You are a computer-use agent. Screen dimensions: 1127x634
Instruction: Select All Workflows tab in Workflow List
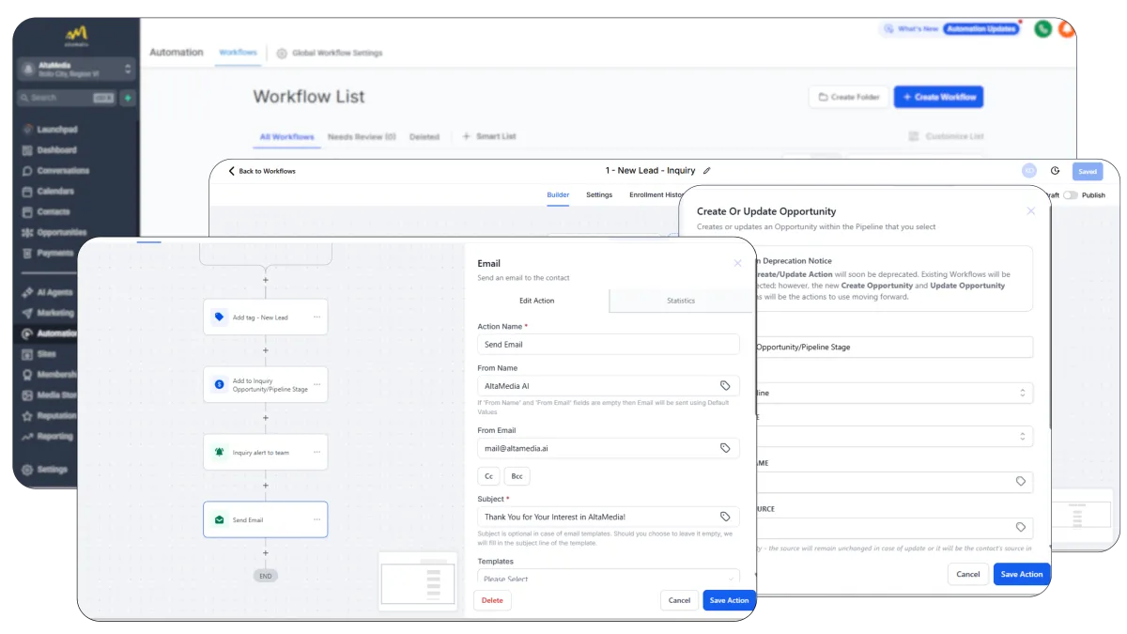click(x=287, y=137)
